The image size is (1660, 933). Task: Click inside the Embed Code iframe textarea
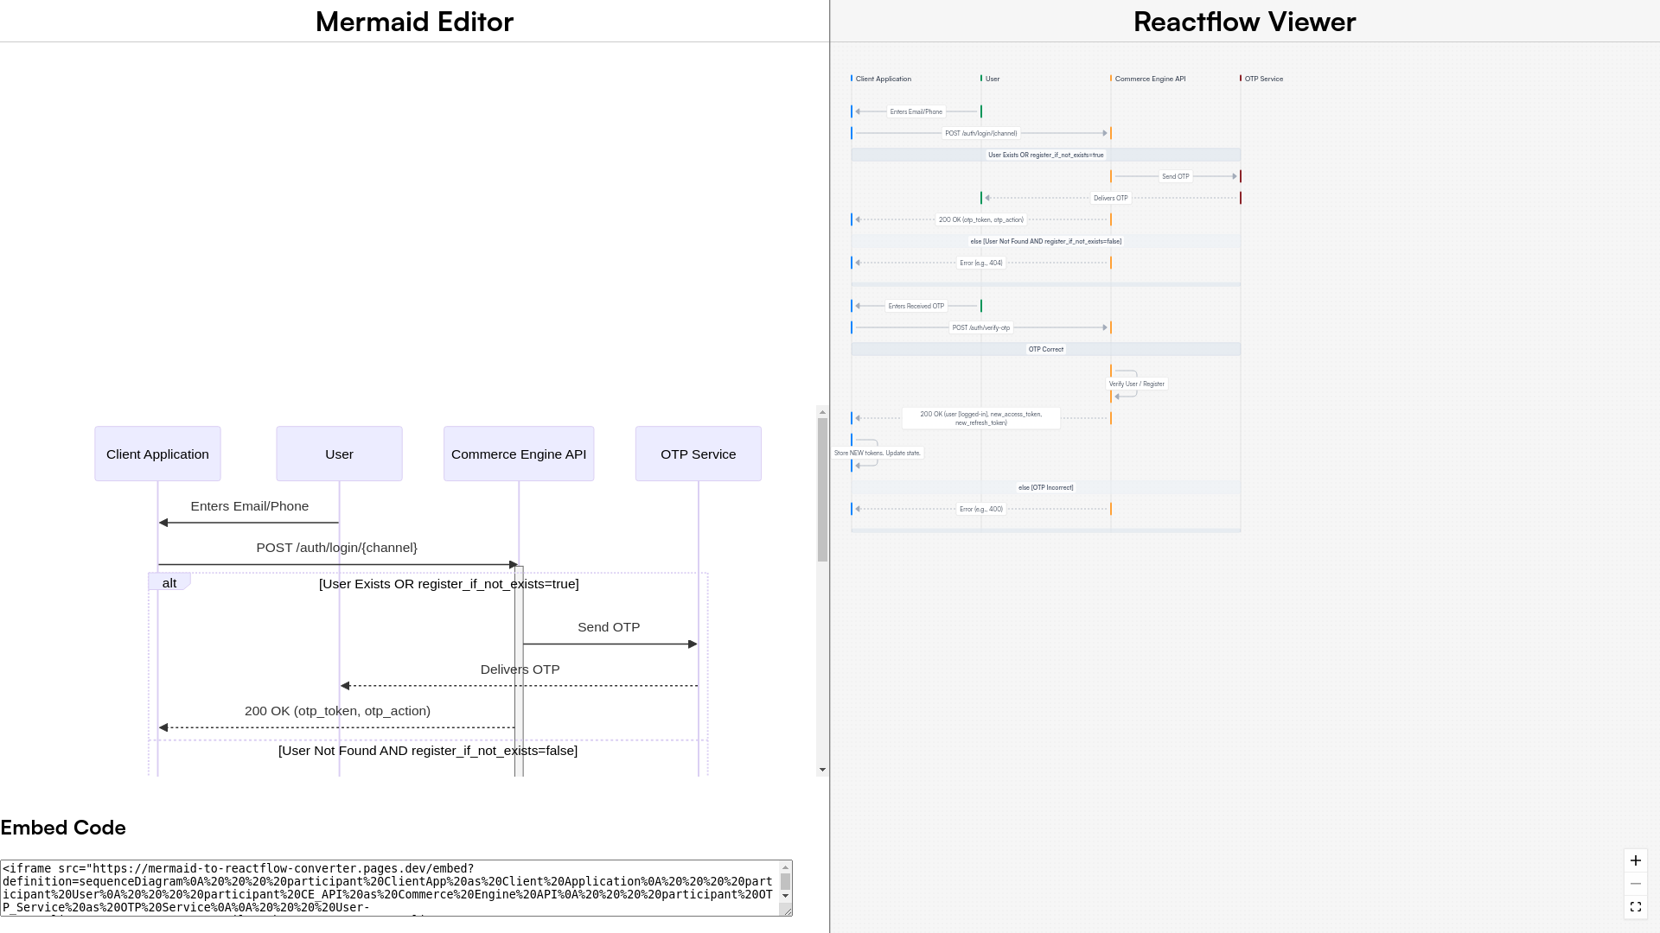[391, 888]
